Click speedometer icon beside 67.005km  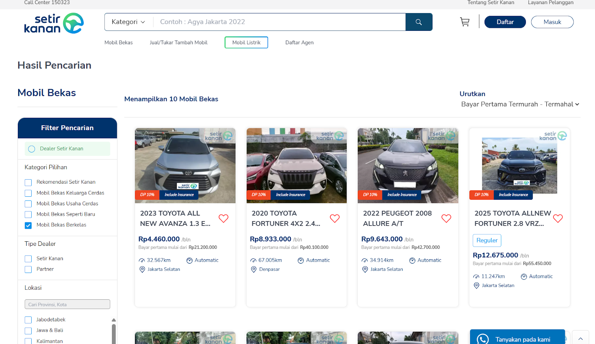(253, 260)
